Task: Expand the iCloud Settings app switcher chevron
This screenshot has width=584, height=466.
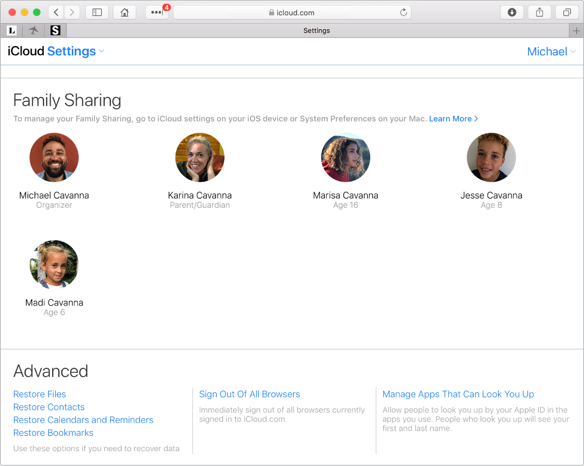Action: (x=102, y=51)
